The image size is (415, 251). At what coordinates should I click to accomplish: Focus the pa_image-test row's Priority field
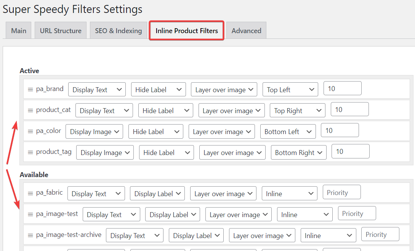pyautogui.click(x=357, y=213)
